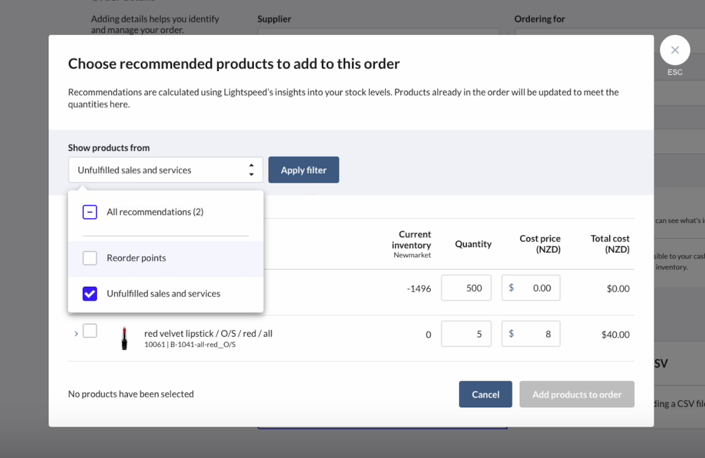Click the up arrow on the filter selector

point(251,166)
